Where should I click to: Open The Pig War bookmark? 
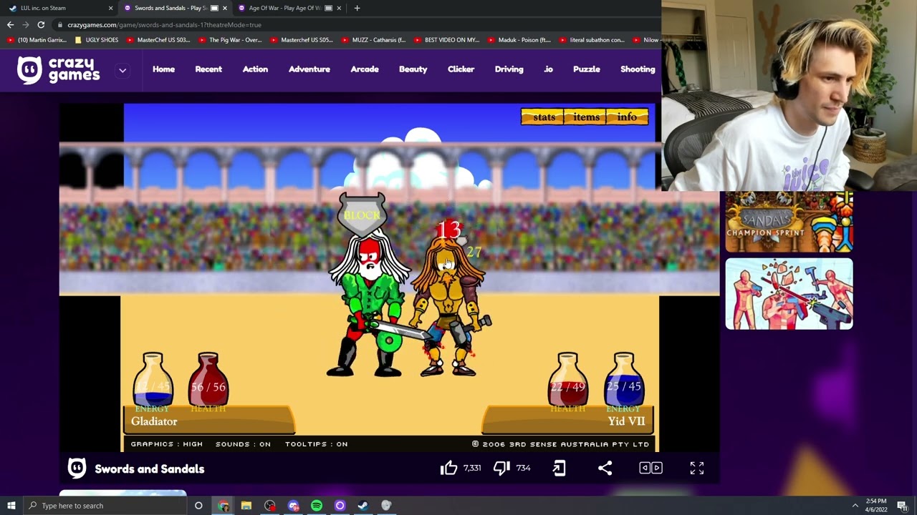(x=230, y=40)
